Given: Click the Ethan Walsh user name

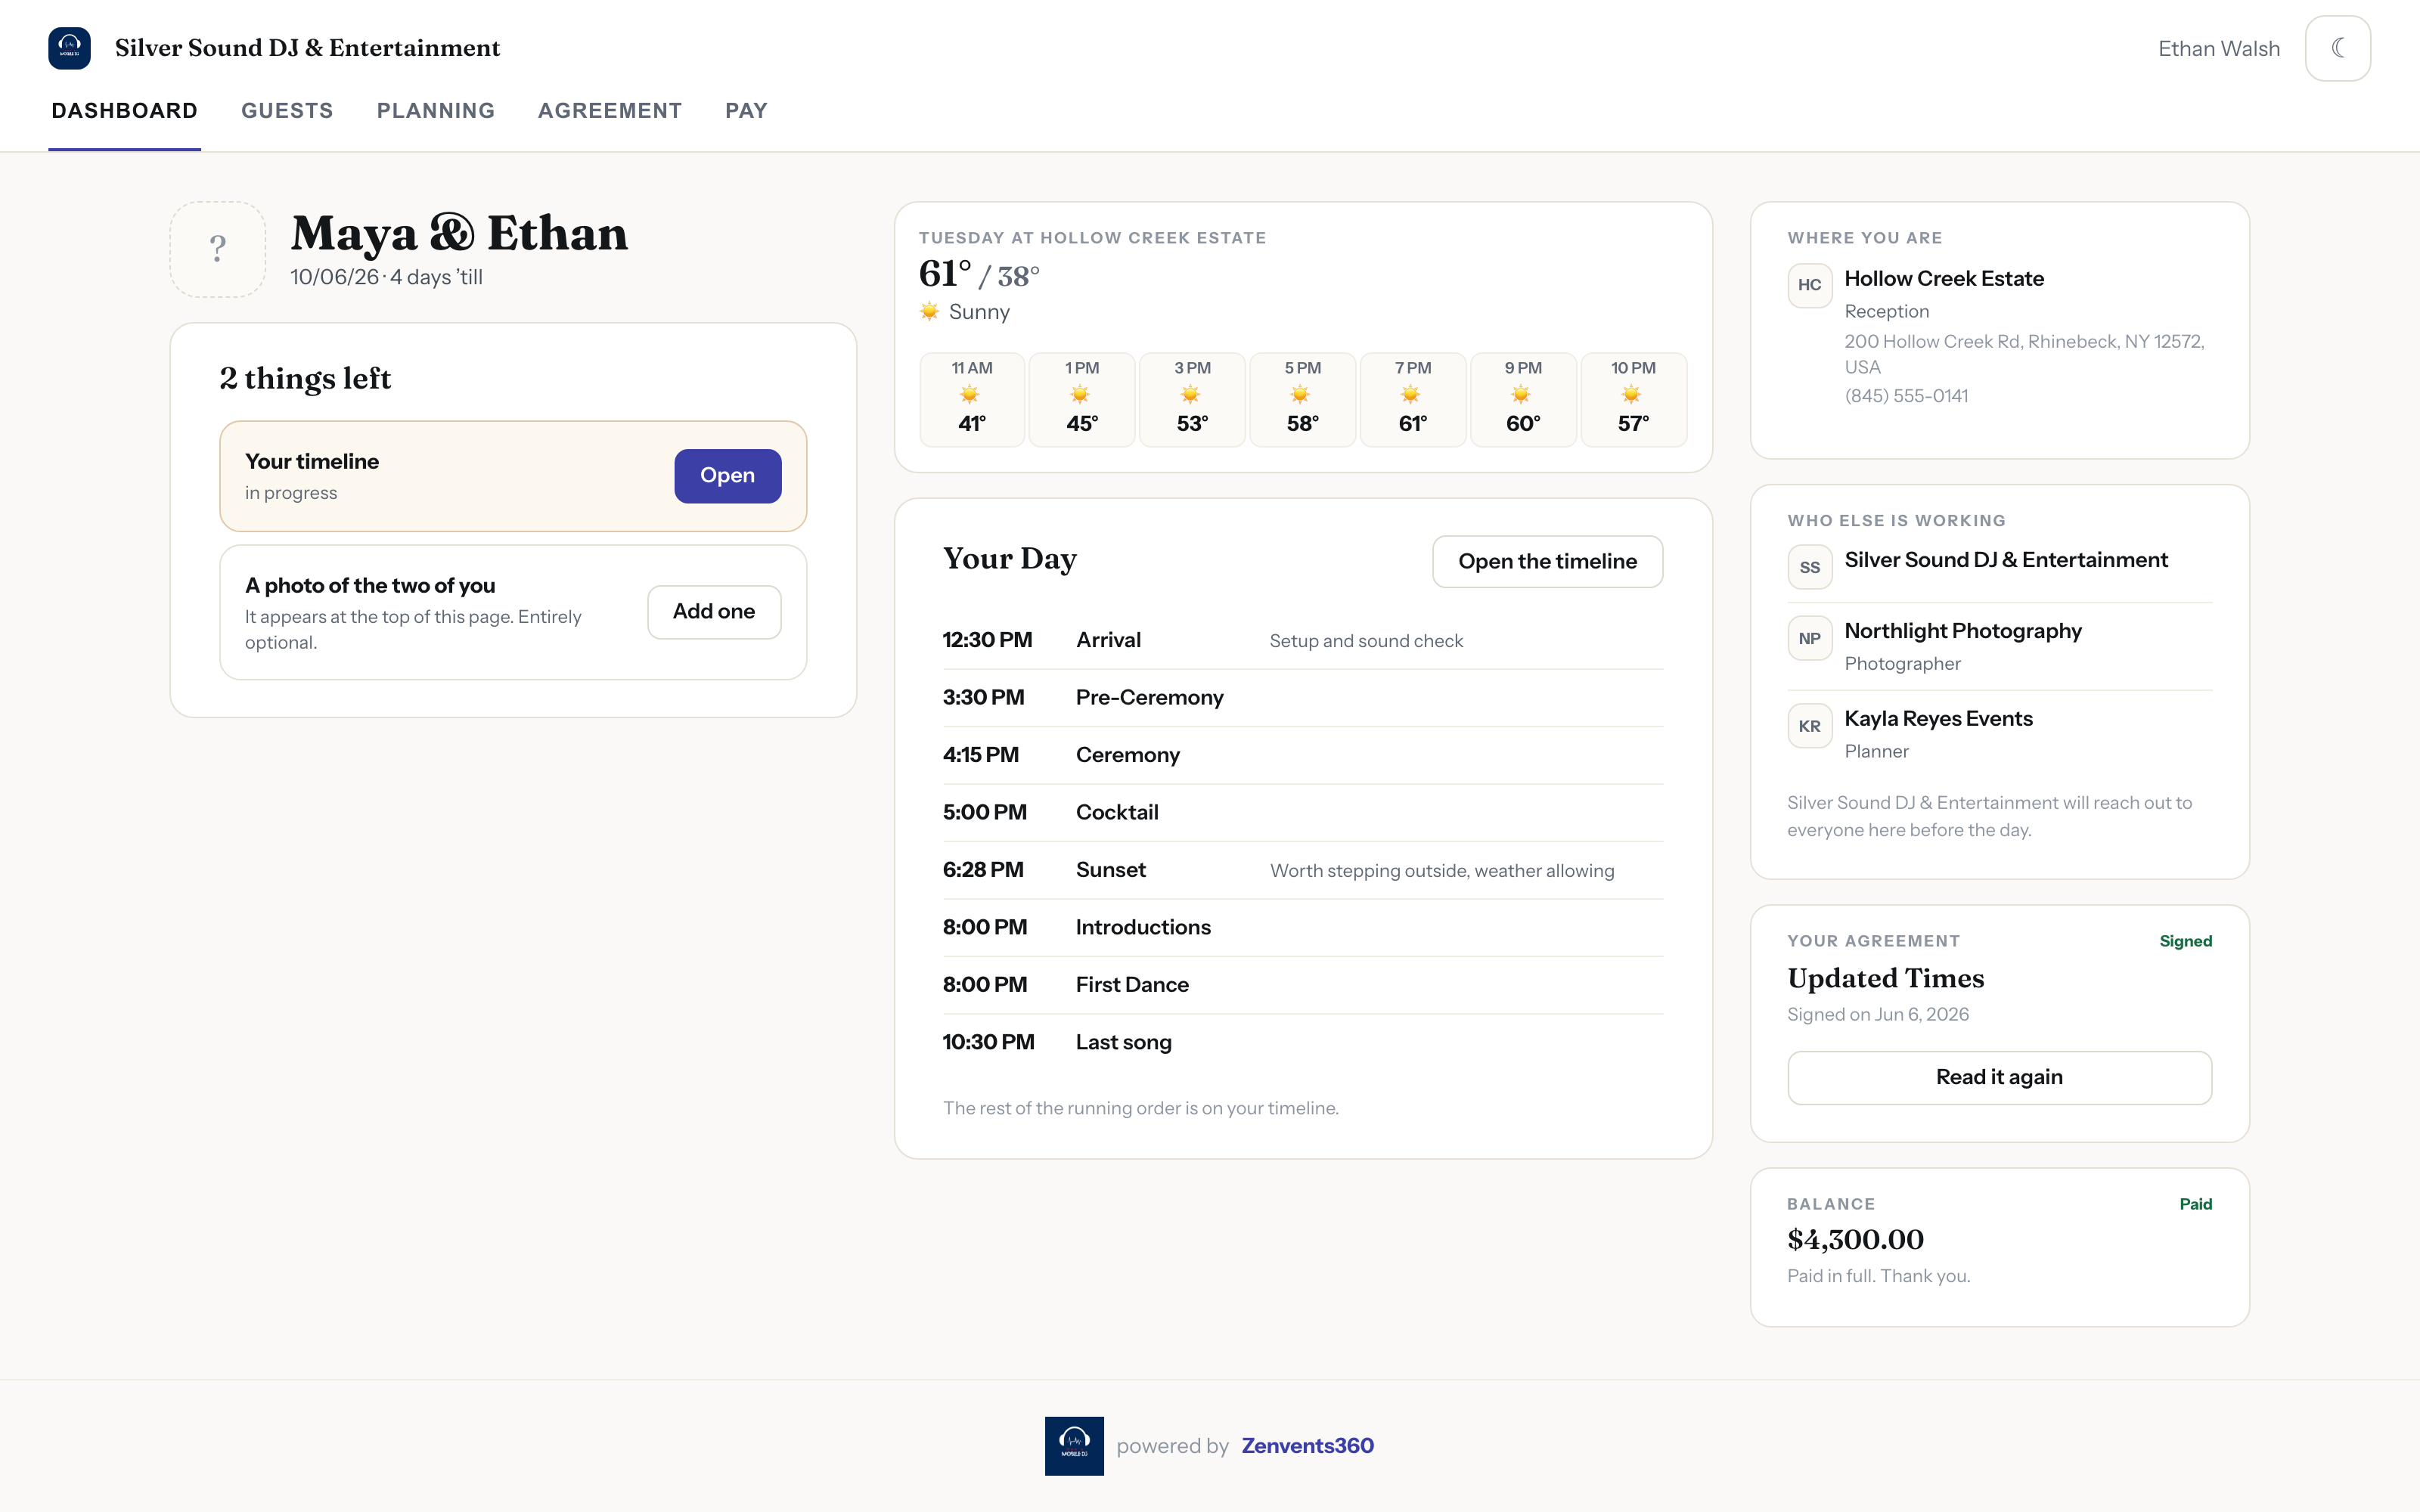Looking at the screenshot, I should click(x=2219, y=48).
